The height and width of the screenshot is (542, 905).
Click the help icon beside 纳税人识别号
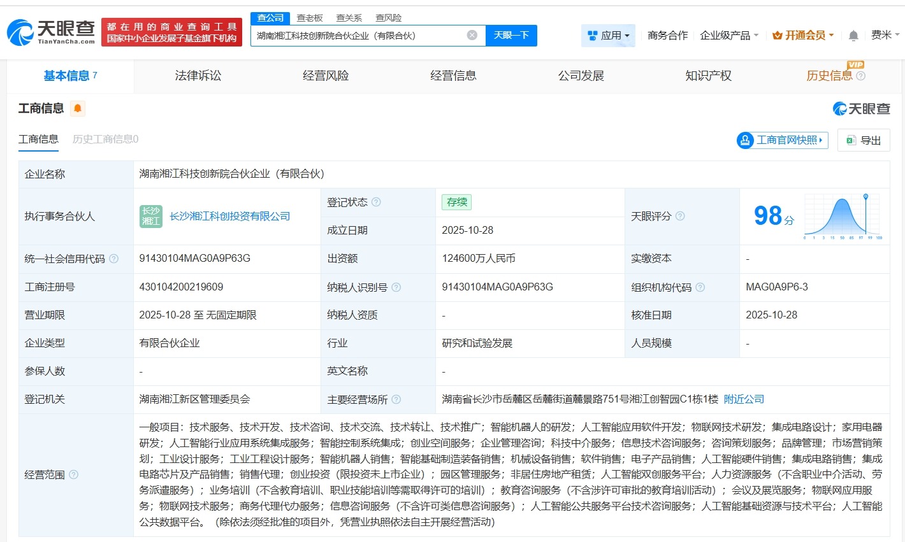(x=397, y=287)
